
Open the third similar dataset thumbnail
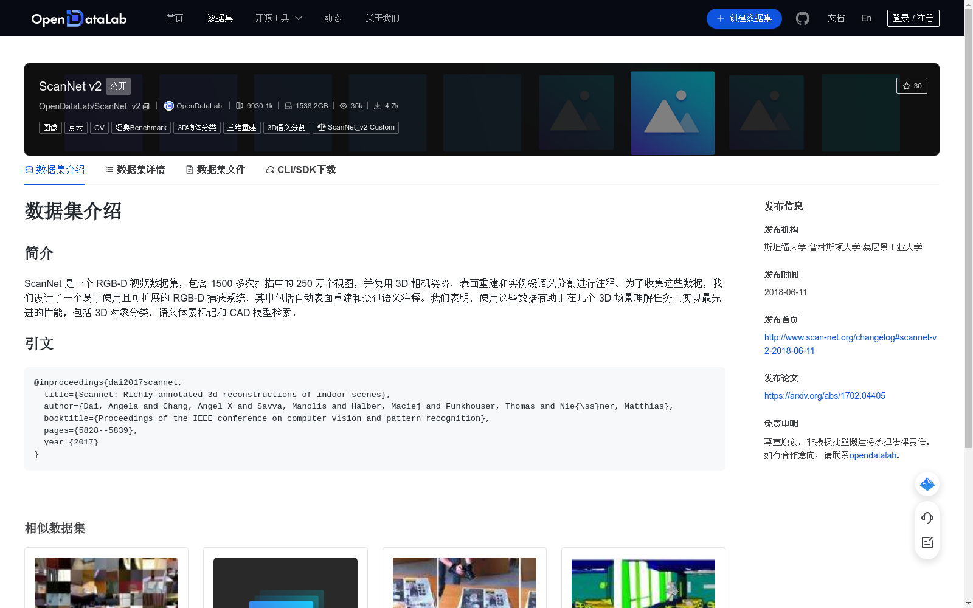[465, 582]
